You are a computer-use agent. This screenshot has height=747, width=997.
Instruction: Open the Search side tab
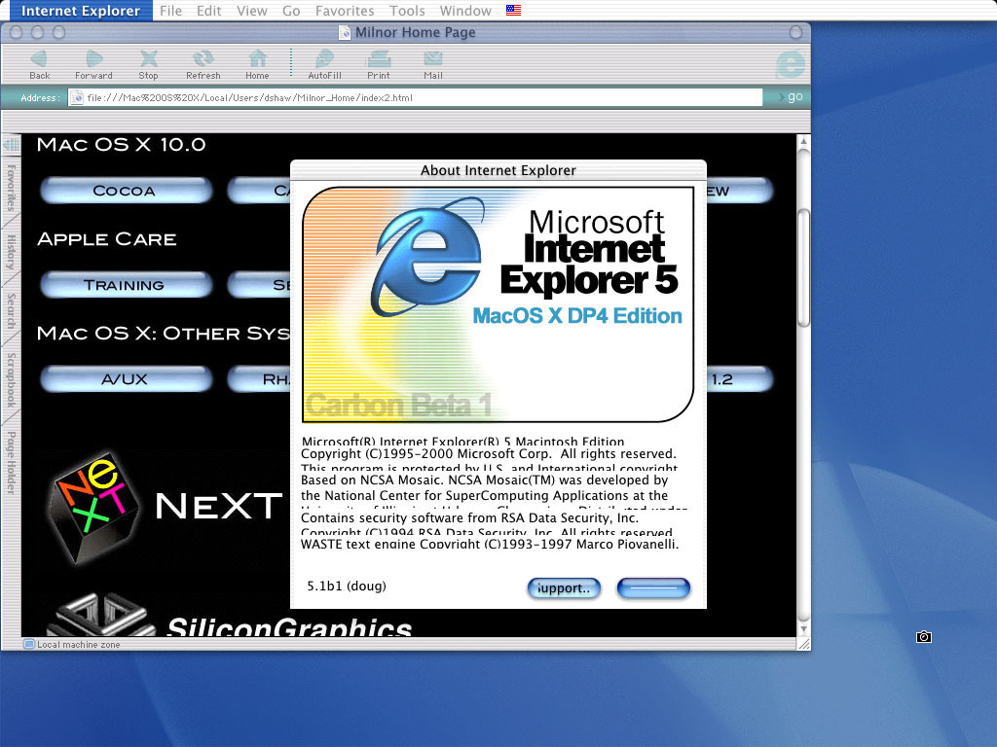click(12, 310)
